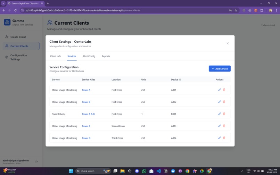Bookmark this page with the star icon

click(236, 10)
